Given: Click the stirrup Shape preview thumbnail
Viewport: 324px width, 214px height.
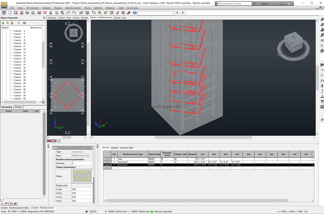Looking at the screenshot, I should point(82,176).
